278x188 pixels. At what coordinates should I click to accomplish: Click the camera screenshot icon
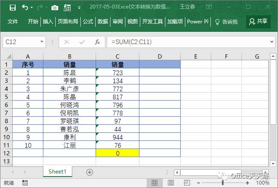pos(54,8)
